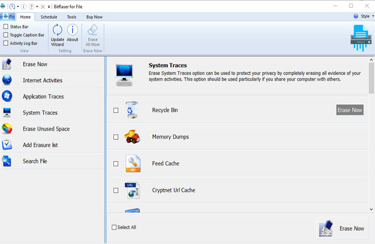Click the Erase Now sidebar icon
375x244 pixels.
7,64
